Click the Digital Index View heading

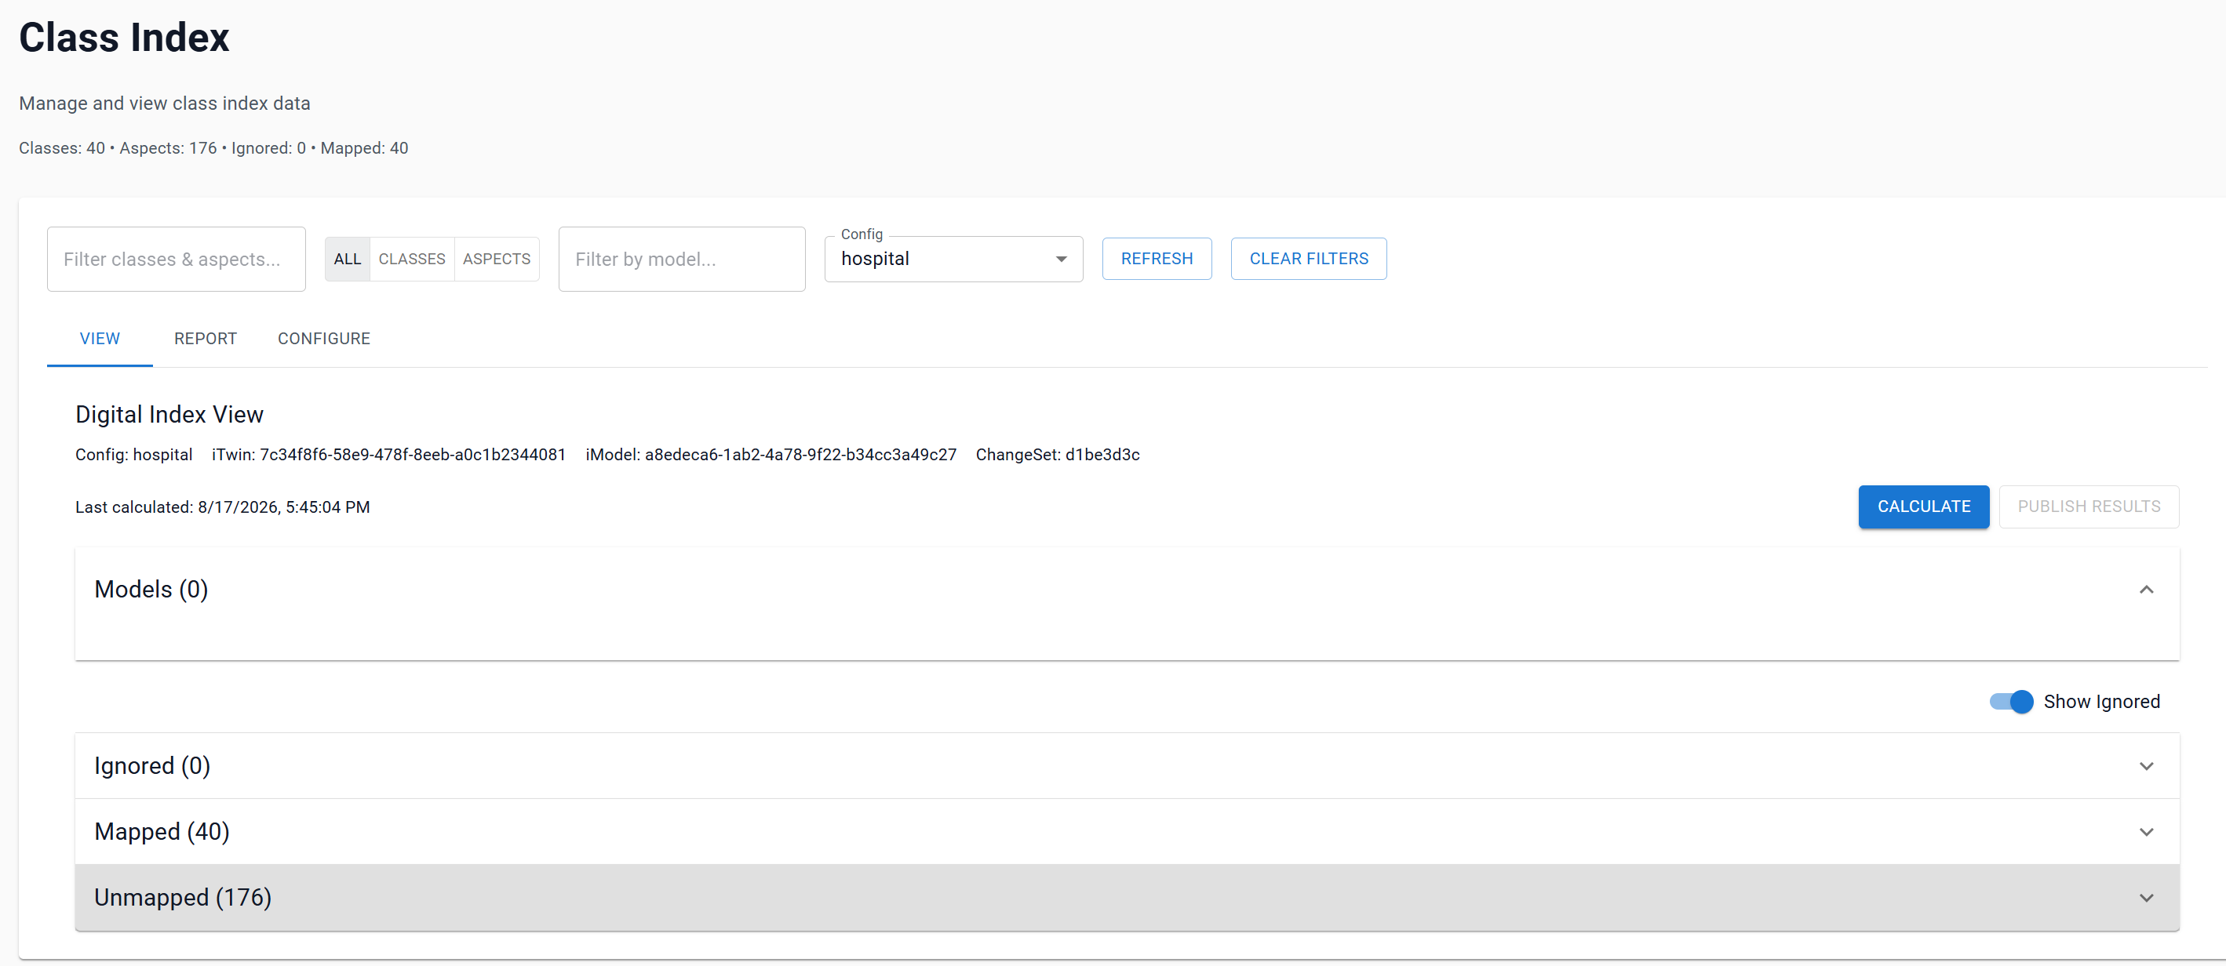point(169,414)
